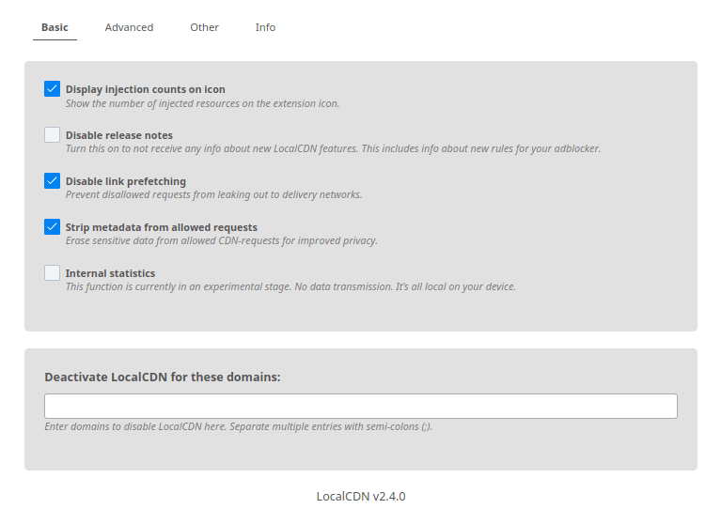Go to the Info tab
Image resolution: width=721 pixels, height=524 pixels.
[265, 27]
